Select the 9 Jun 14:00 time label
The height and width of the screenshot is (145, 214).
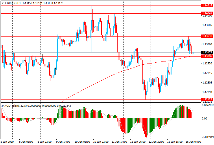(63, 142)
